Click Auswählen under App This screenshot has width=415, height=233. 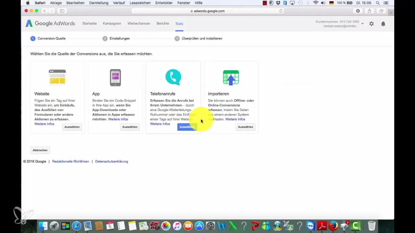(x=130, y=127)
